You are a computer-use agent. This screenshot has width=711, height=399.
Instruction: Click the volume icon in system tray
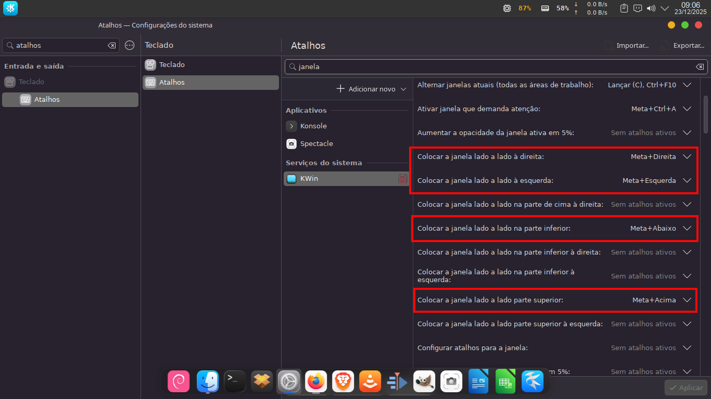[x=651, y=8]
